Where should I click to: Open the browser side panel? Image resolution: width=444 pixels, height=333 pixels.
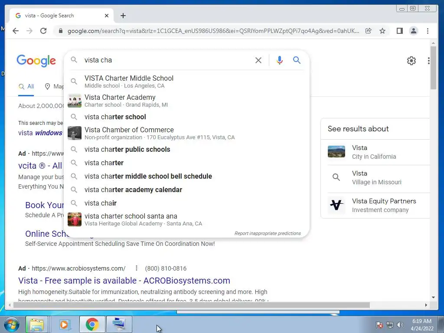coord(399,31)
